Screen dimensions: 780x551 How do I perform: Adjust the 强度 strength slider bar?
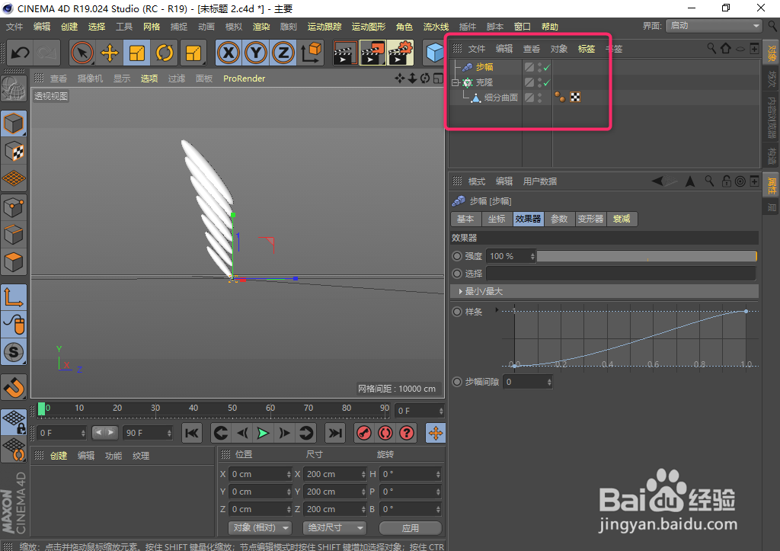647,256
